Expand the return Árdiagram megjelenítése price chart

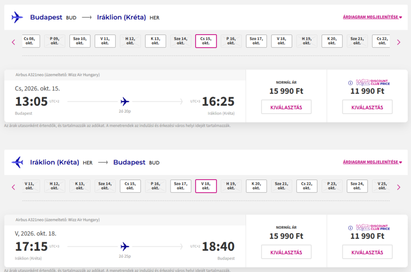(372, 162)
